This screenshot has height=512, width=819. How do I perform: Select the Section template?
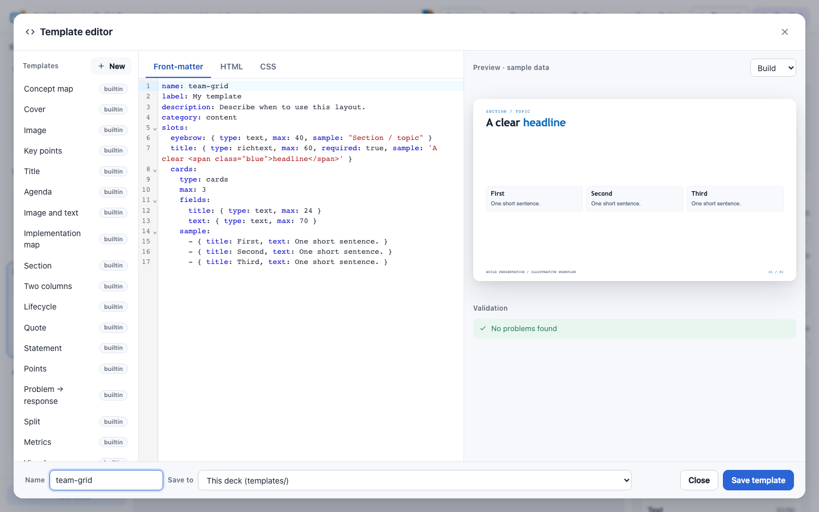[76, 266]
